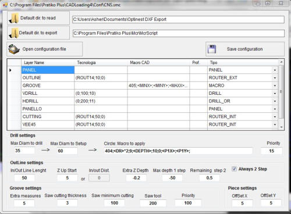291x214 pixels.
Task: Select the row marker arrow beside PANEL
Action: click(10, 70)
